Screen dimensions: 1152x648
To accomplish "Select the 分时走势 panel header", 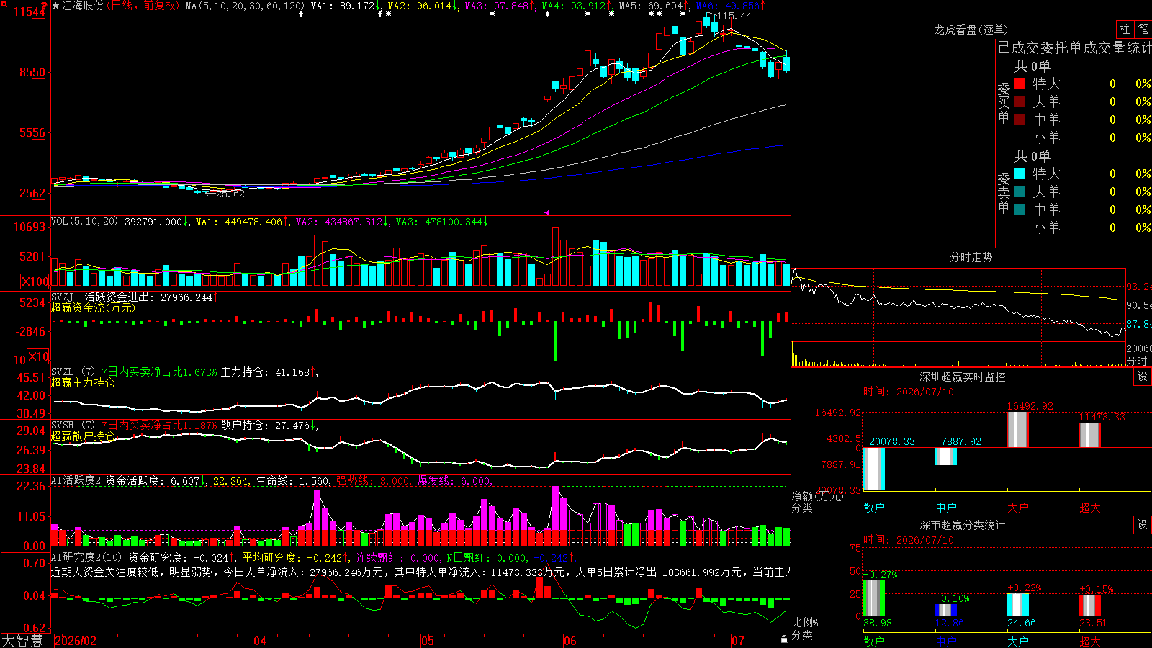I will [x=971, y=257].
